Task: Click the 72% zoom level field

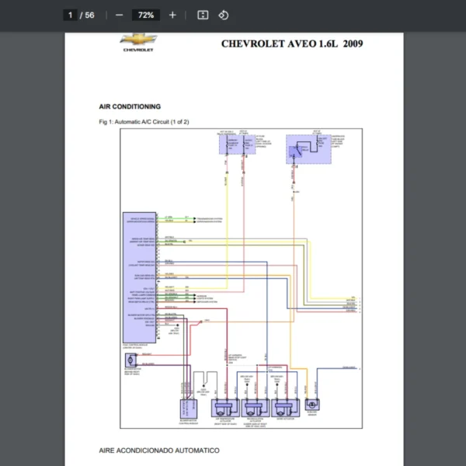Action: (146, 16)
